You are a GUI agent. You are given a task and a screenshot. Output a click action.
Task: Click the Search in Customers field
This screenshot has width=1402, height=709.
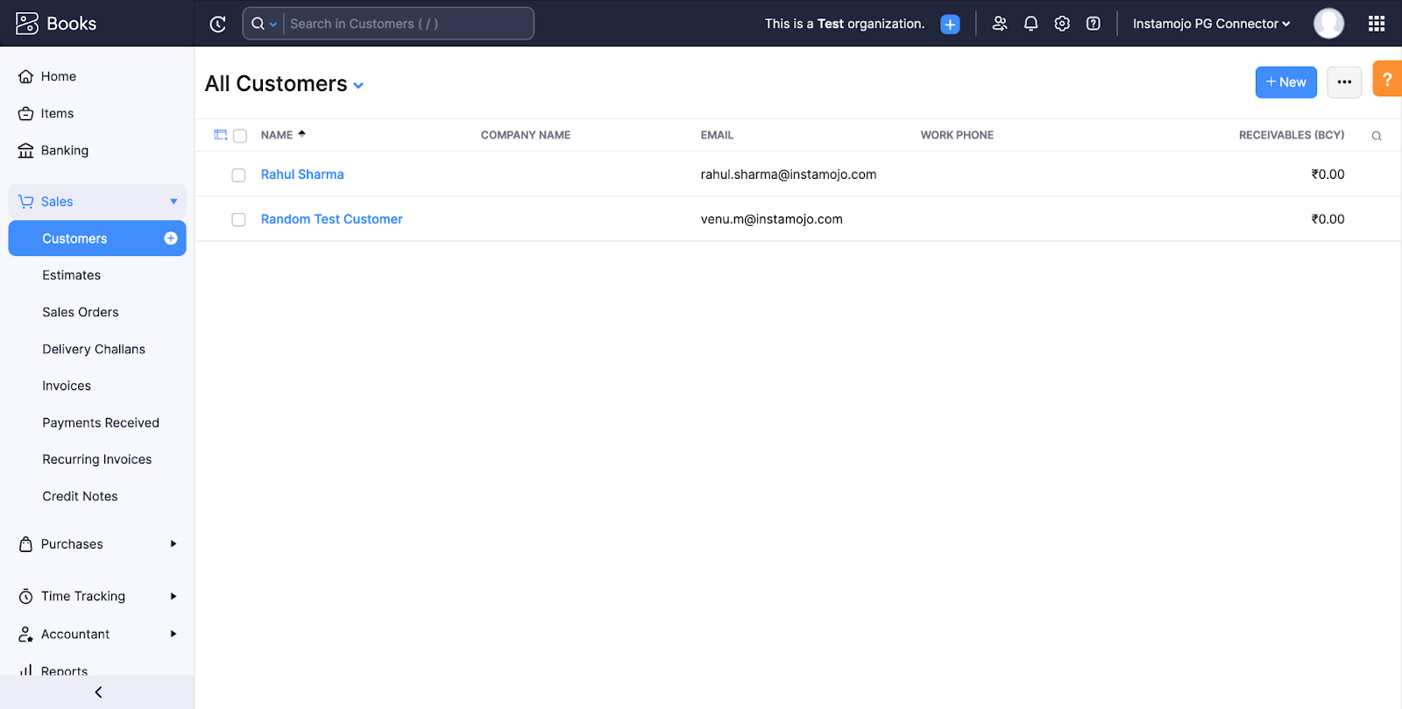407,24
